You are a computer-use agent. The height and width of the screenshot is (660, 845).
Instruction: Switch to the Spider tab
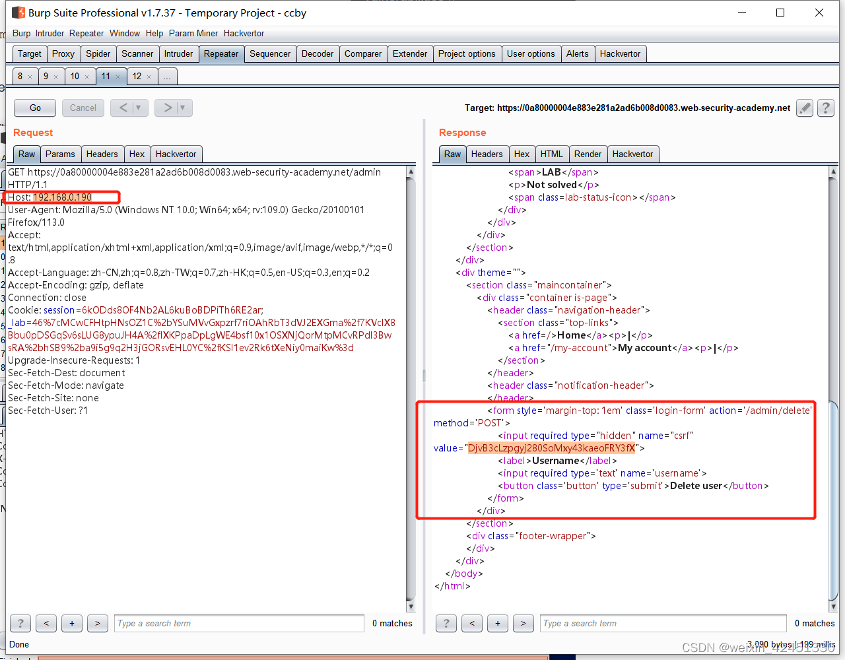pyautogui.click(x=98, y=53)
